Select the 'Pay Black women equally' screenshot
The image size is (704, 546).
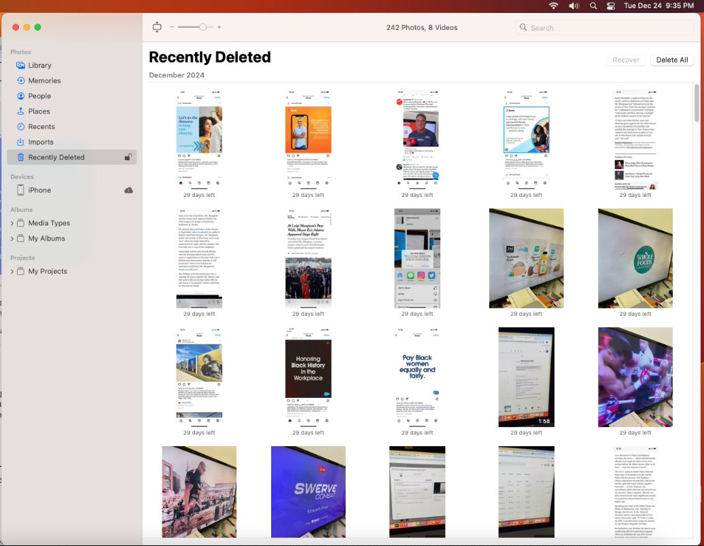click(417, 378)
